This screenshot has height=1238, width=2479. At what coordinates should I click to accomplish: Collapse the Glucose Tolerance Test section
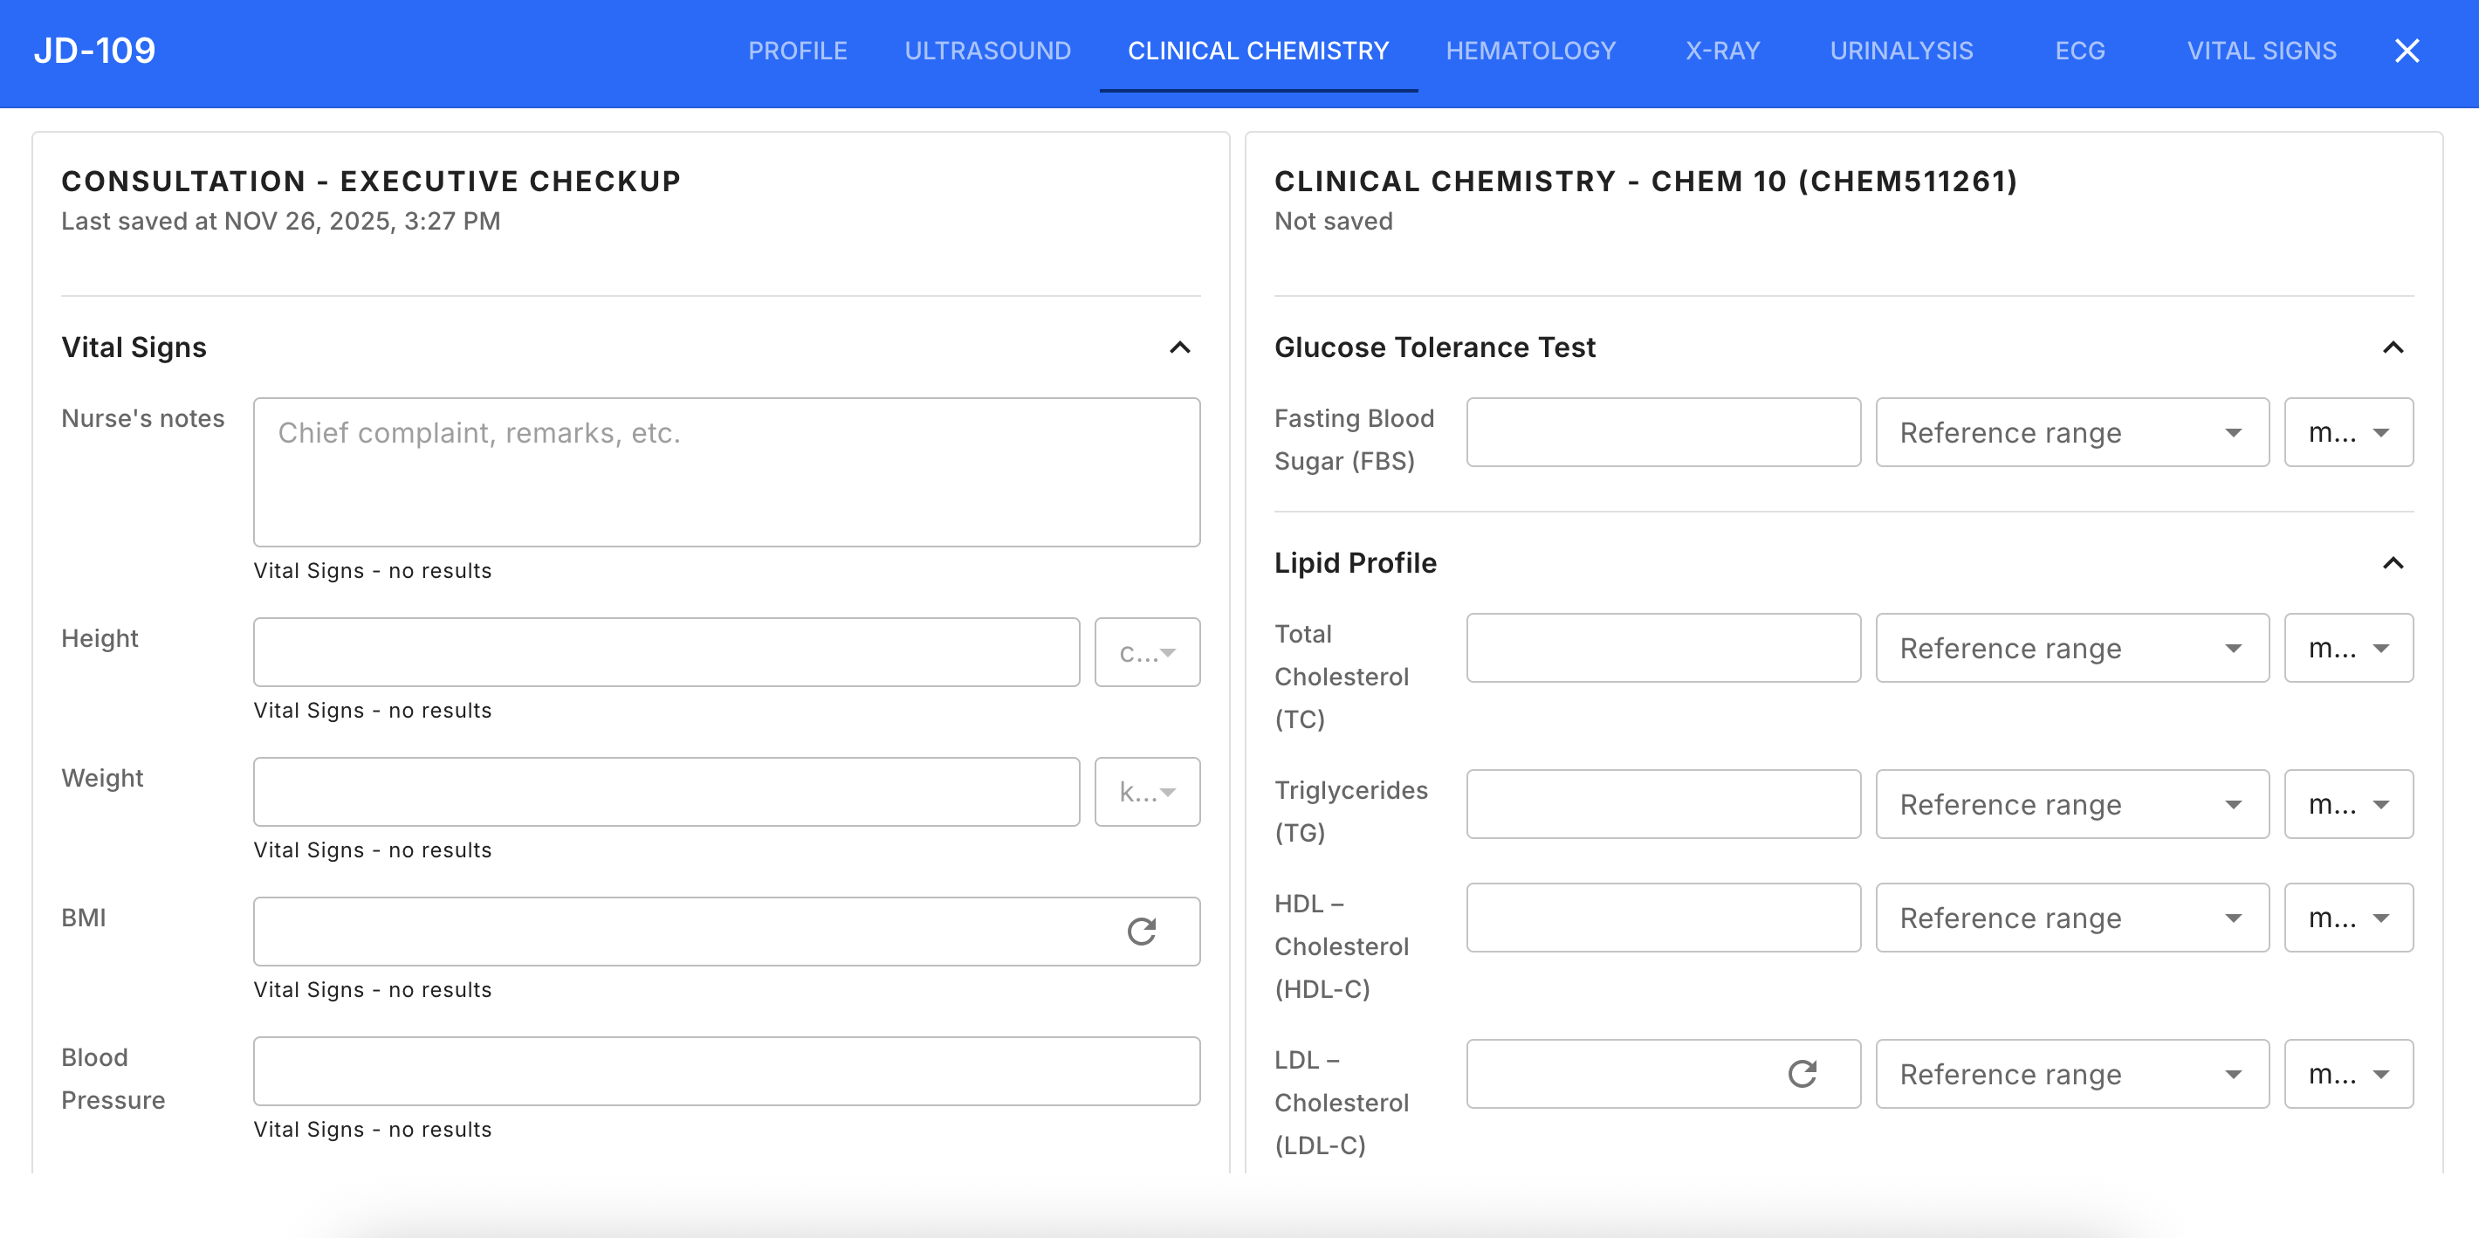coord(2393,347)
